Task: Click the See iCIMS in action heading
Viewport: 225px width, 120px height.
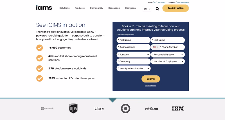Action: (60, 25)
